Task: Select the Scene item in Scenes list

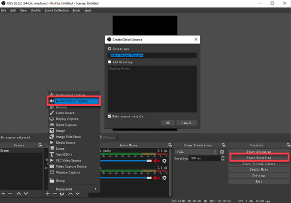Action: [21, 150]
